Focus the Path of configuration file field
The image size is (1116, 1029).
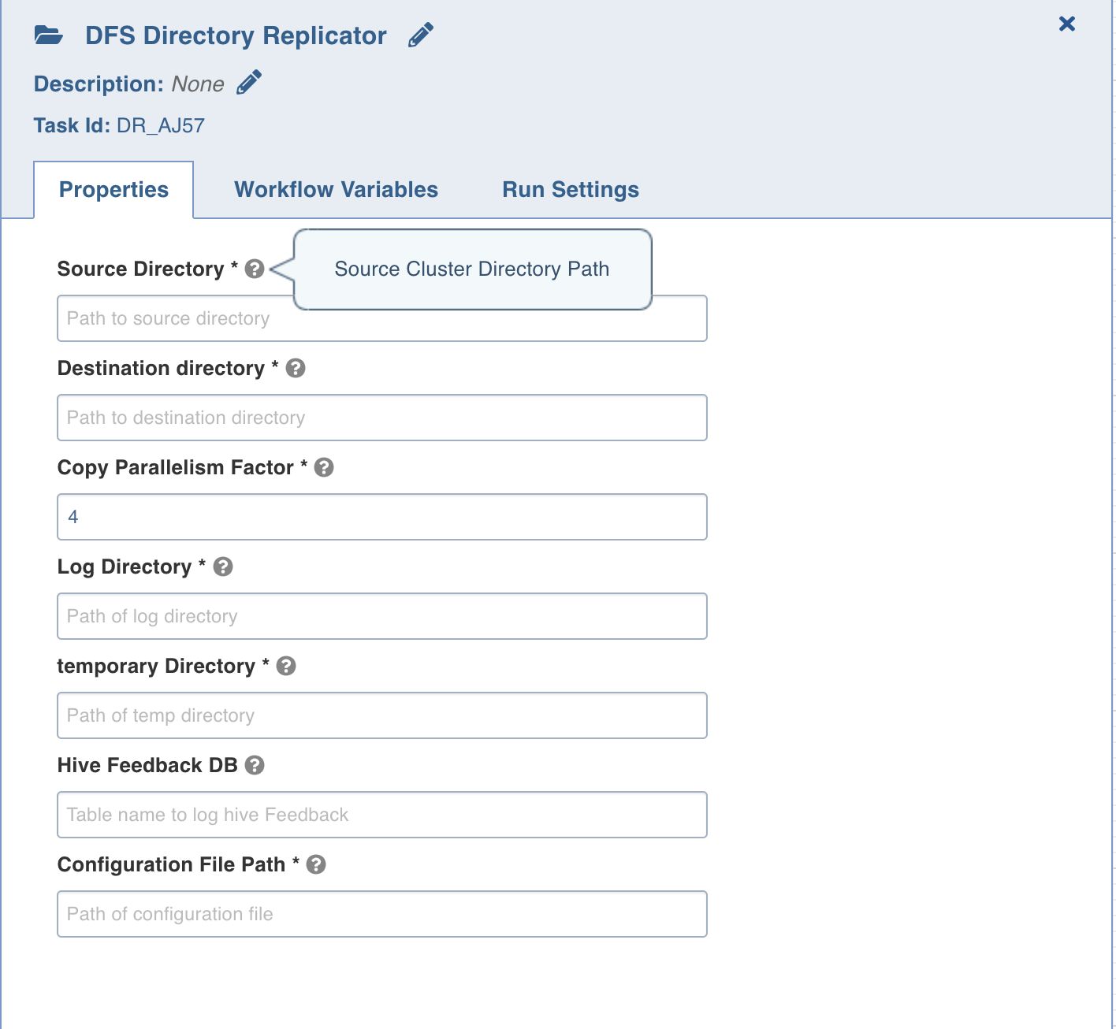point(382,914)
